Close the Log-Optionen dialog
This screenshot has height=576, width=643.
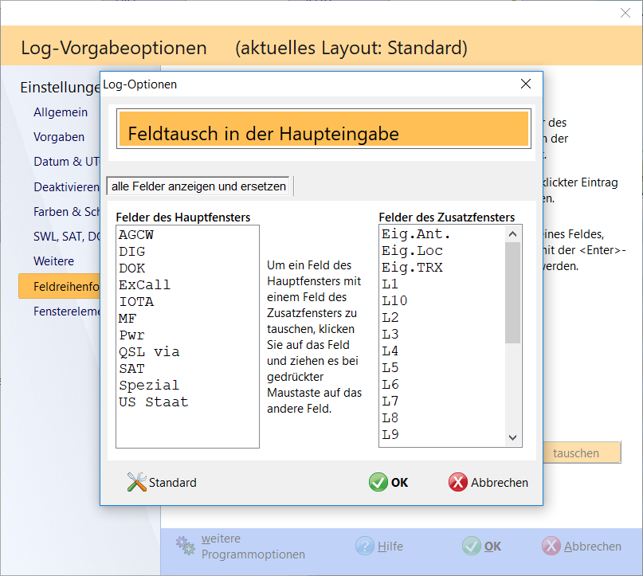(526, 84)
